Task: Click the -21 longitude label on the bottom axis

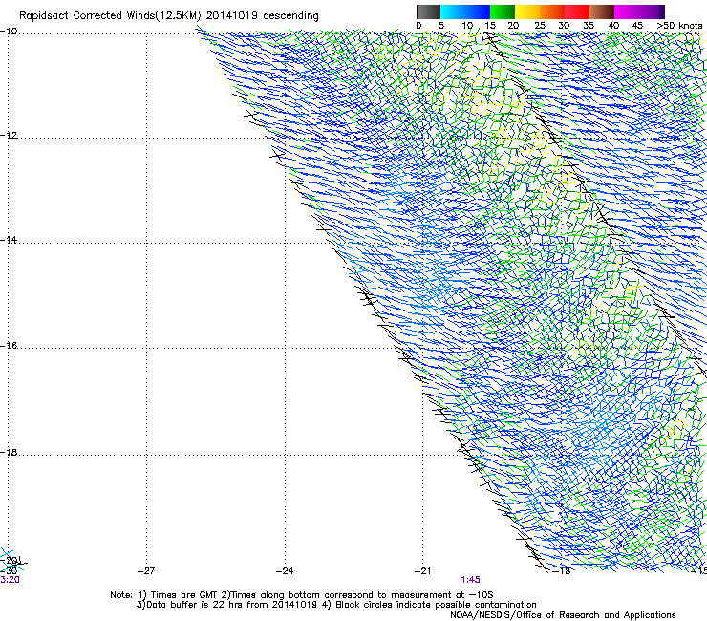Action: point(423,571)
